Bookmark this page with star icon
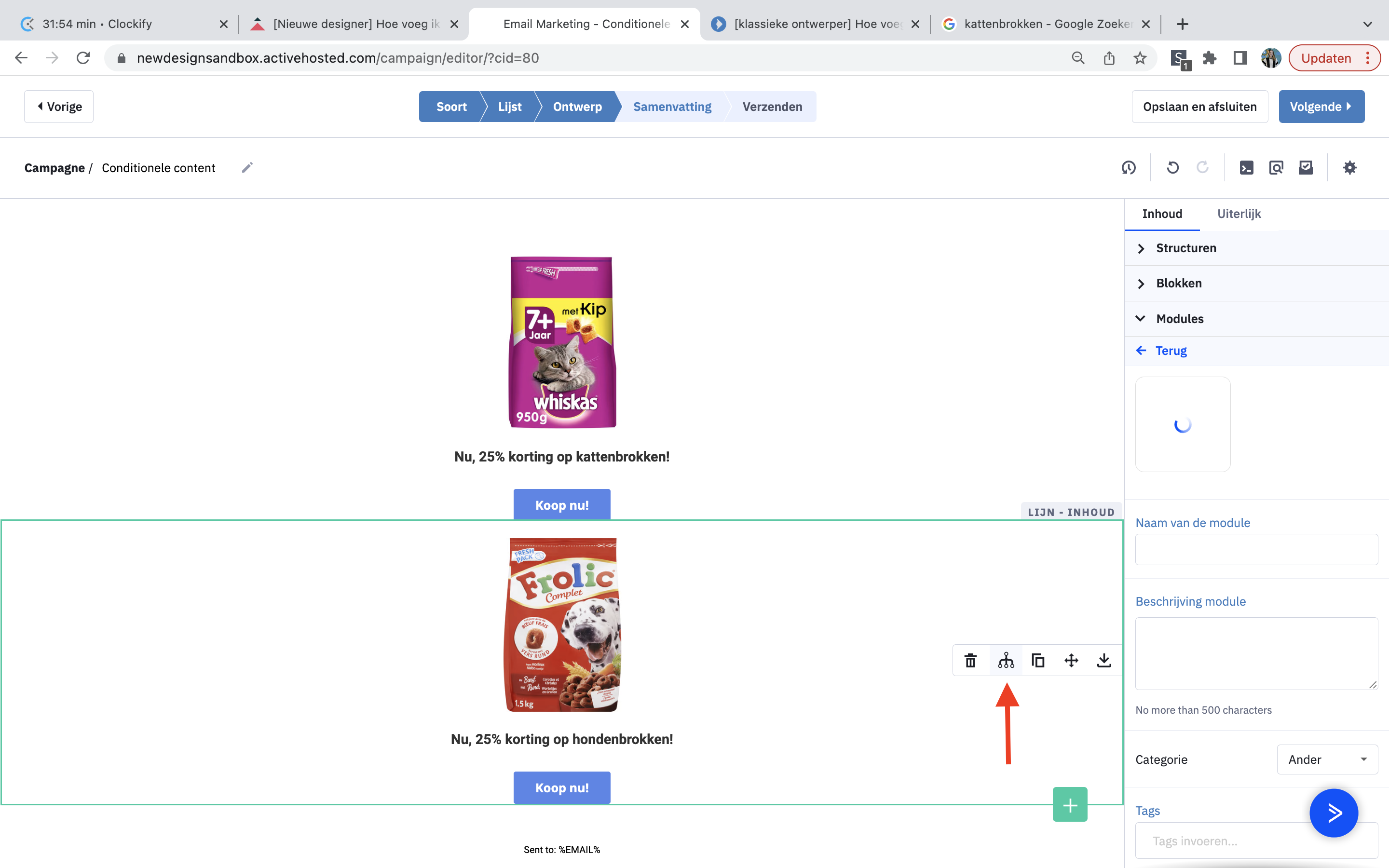Screen dimensions: 1389x868 coord(1140,58)
